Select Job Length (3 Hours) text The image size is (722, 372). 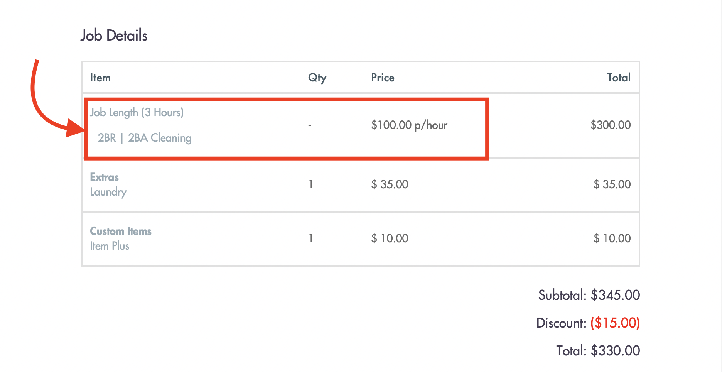pos(137,112)
